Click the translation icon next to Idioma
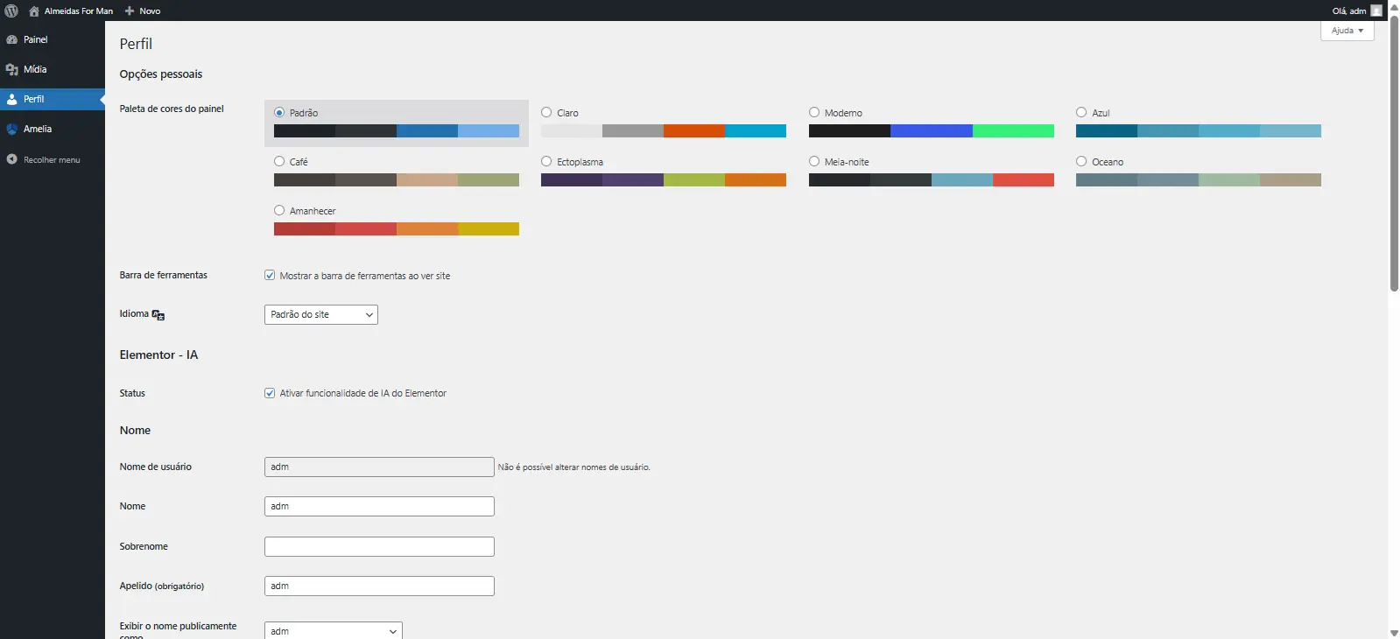The width and height of the screenshot is (1400, 639). pyautogui.click(x=158, y=315)
